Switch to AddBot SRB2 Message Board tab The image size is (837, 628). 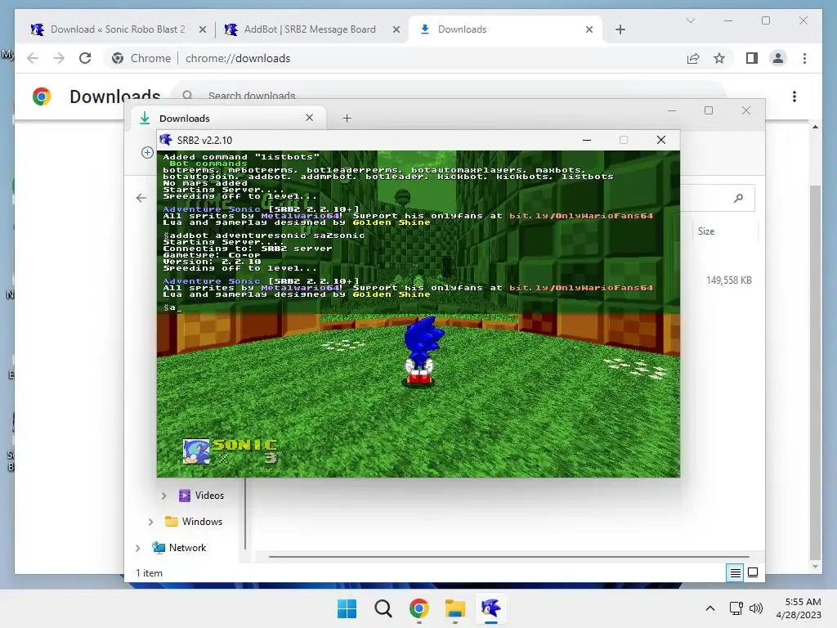point(310,29)
